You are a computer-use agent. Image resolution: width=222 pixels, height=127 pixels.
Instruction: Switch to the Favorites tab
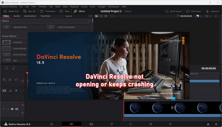point(45,16)
